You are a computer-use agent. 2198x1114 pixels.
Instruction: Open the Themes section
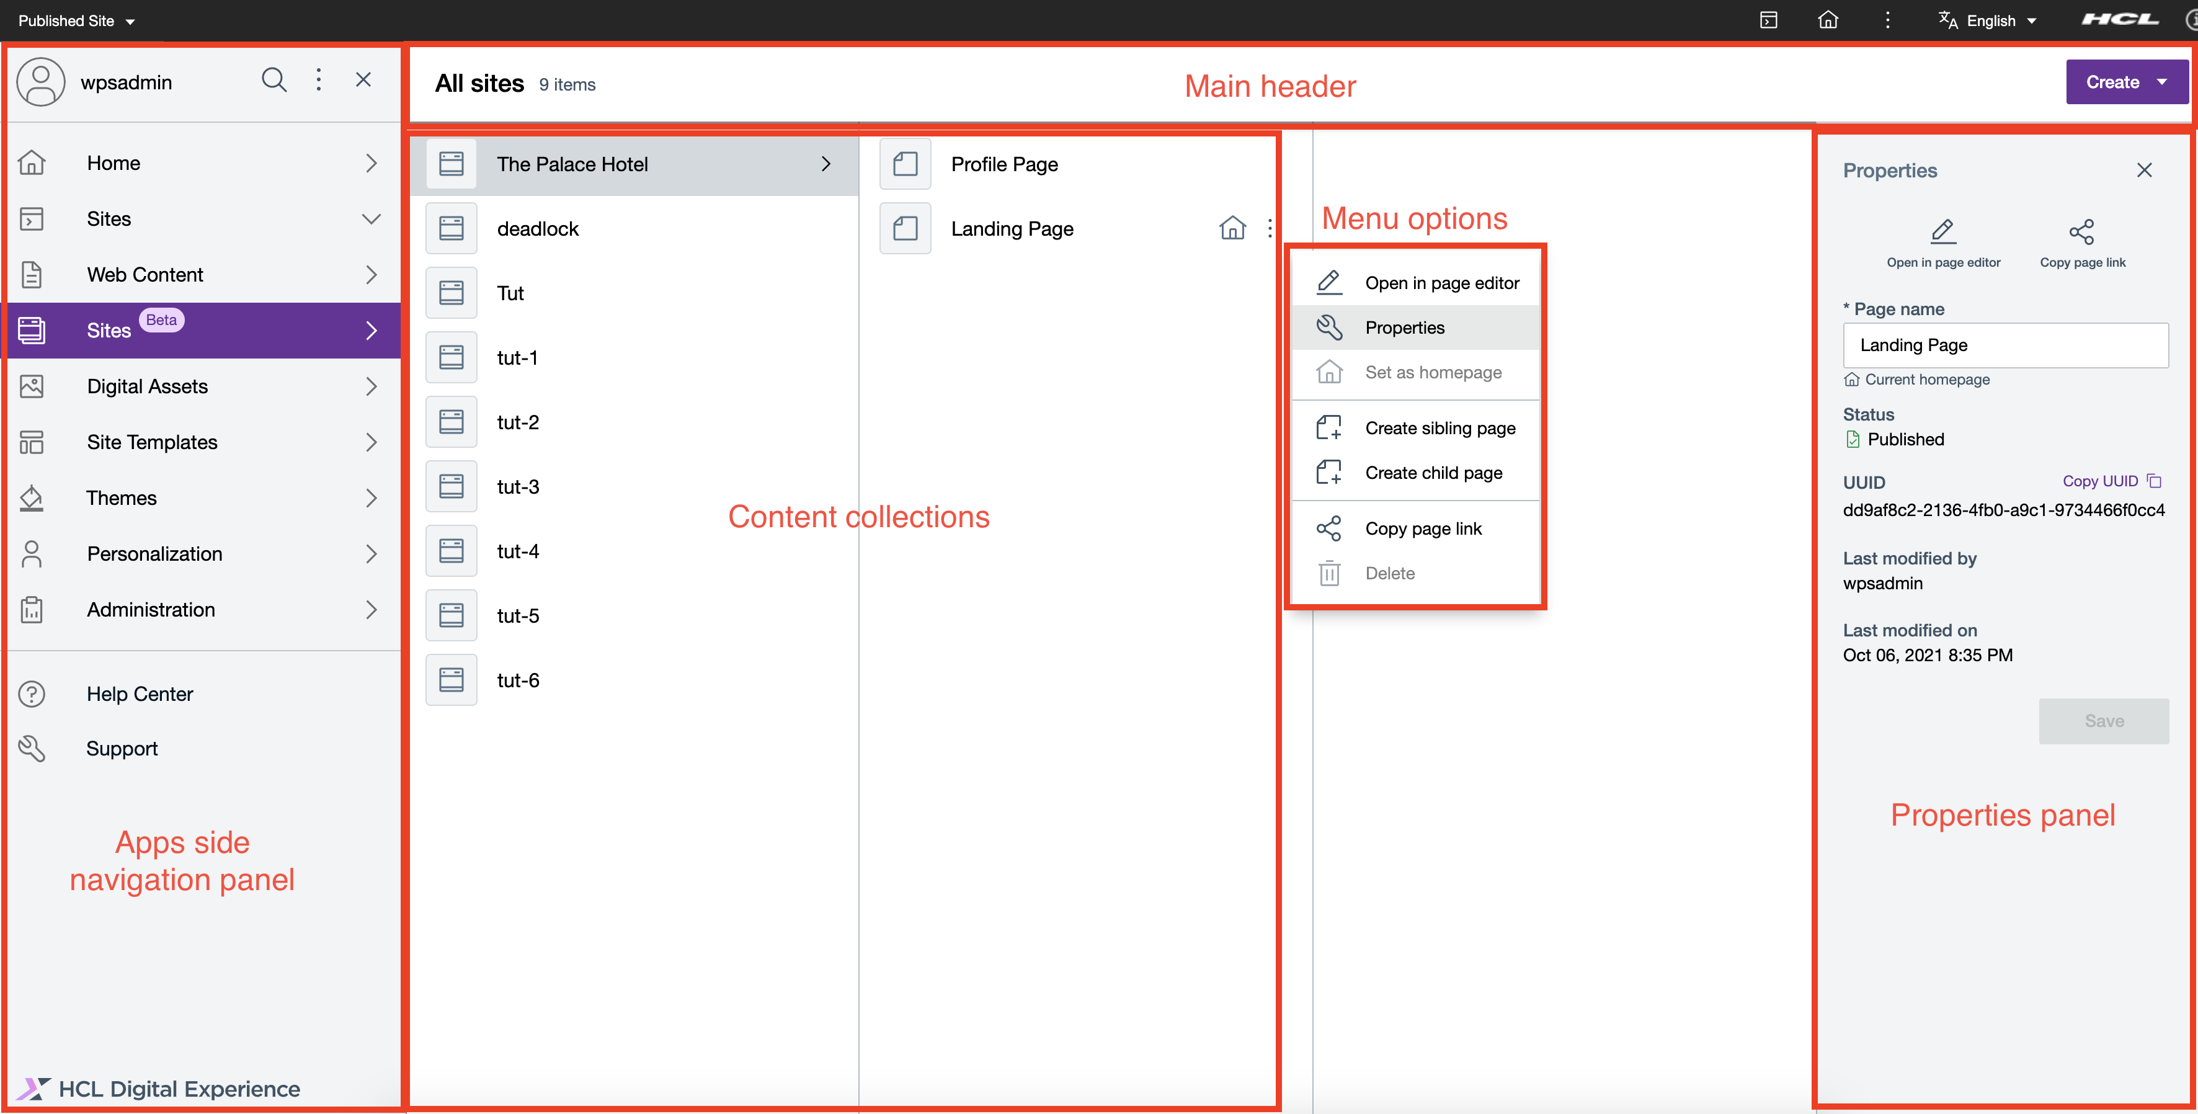click(x=121, y=497)
